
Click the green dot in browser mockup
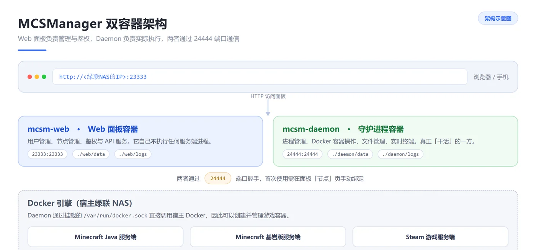pyautogui.click(x=44, y=77)
